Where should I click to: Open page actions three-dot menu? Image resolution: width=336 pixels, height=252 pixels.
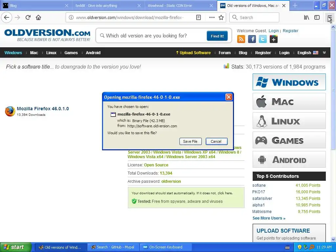point(212,17)
